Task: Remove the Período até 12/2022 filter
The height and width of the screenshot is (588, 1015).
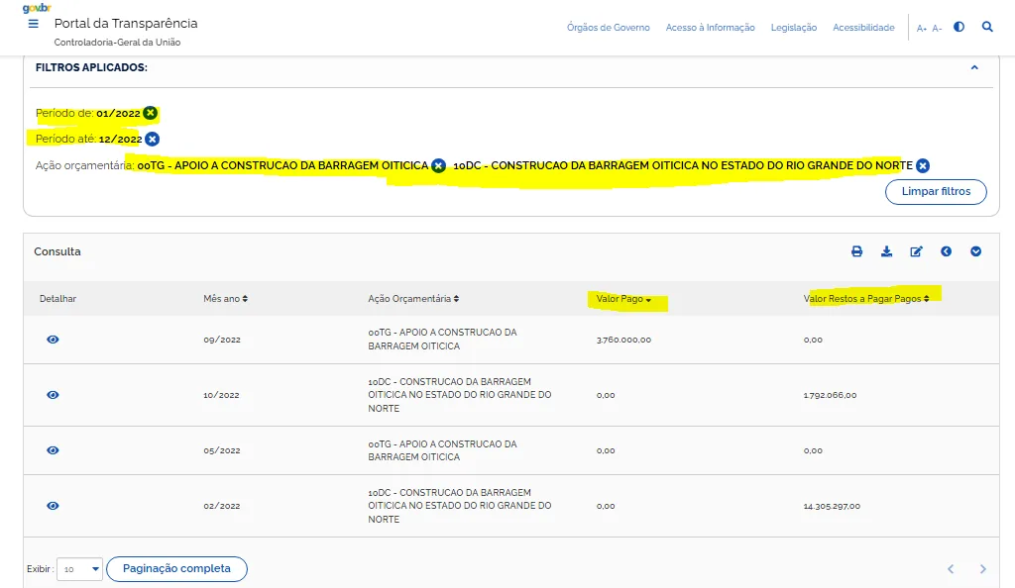Action: (x=152, y=139)
